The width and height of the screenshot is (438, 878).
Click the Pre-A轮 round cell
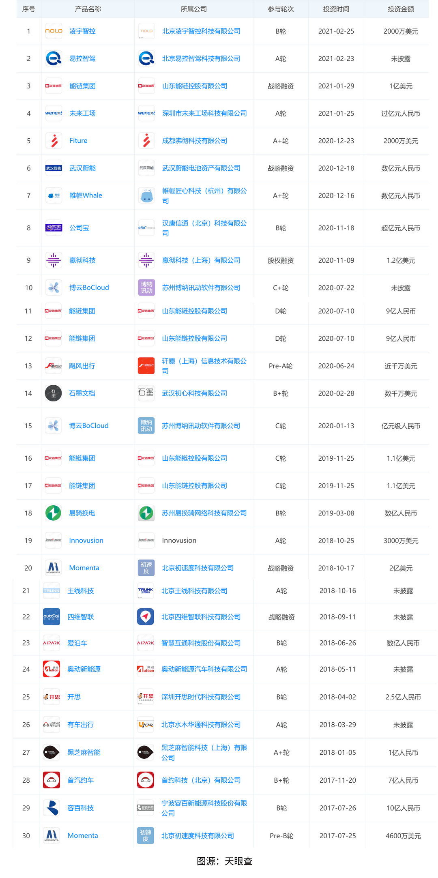point(281,366)
